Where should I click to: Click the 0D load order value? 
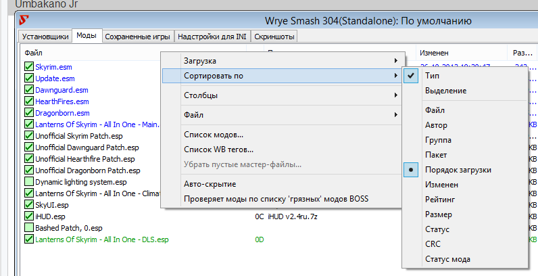(x=260, y=239)
